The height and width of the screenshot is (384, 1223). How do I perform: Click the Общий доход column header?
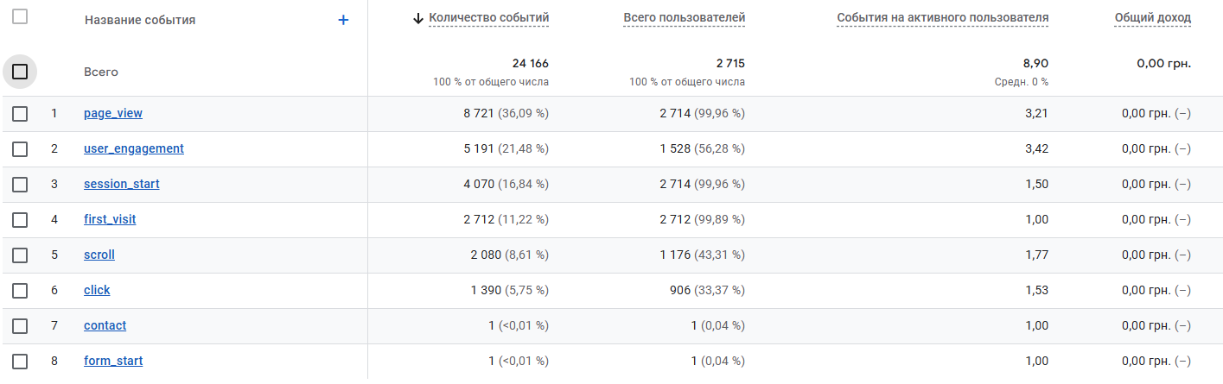[1153, 17]
